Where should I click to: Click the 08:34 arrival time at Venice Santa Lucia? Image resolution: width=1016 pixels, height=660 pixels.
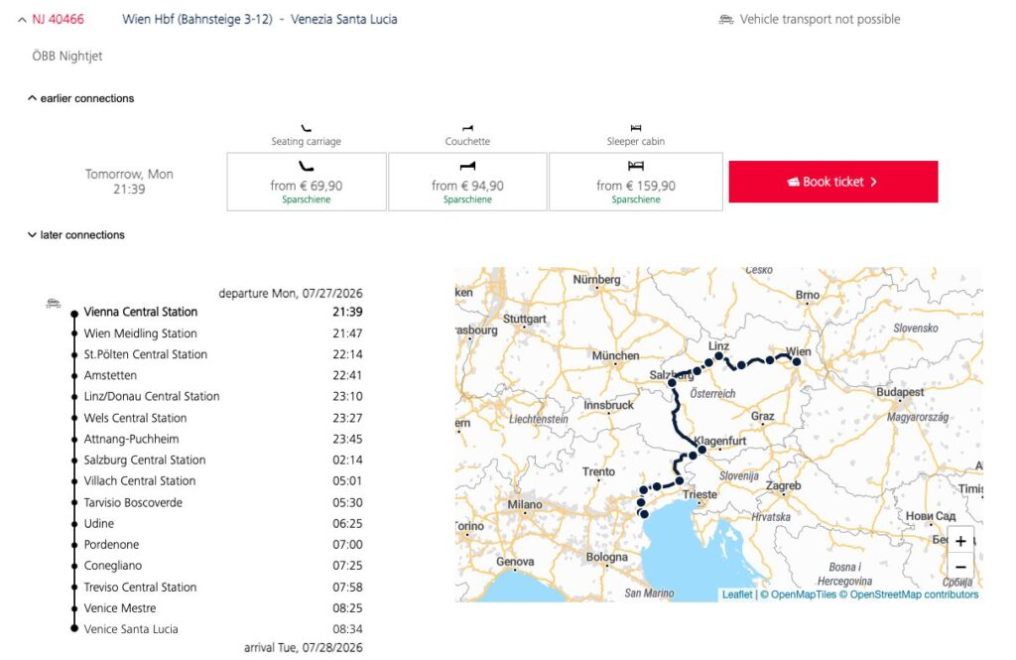[348, 629]
